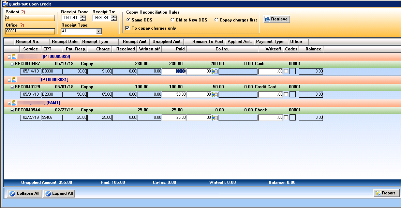This screenshot has width=401, height=208.
Task: Click patient icon for PT00006031
Action: [14, 80]
